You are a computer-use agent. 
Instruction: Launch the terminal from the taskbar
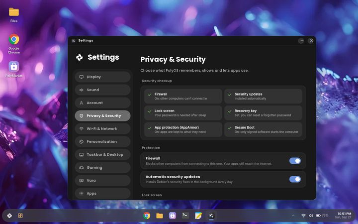tap(185, 216)
